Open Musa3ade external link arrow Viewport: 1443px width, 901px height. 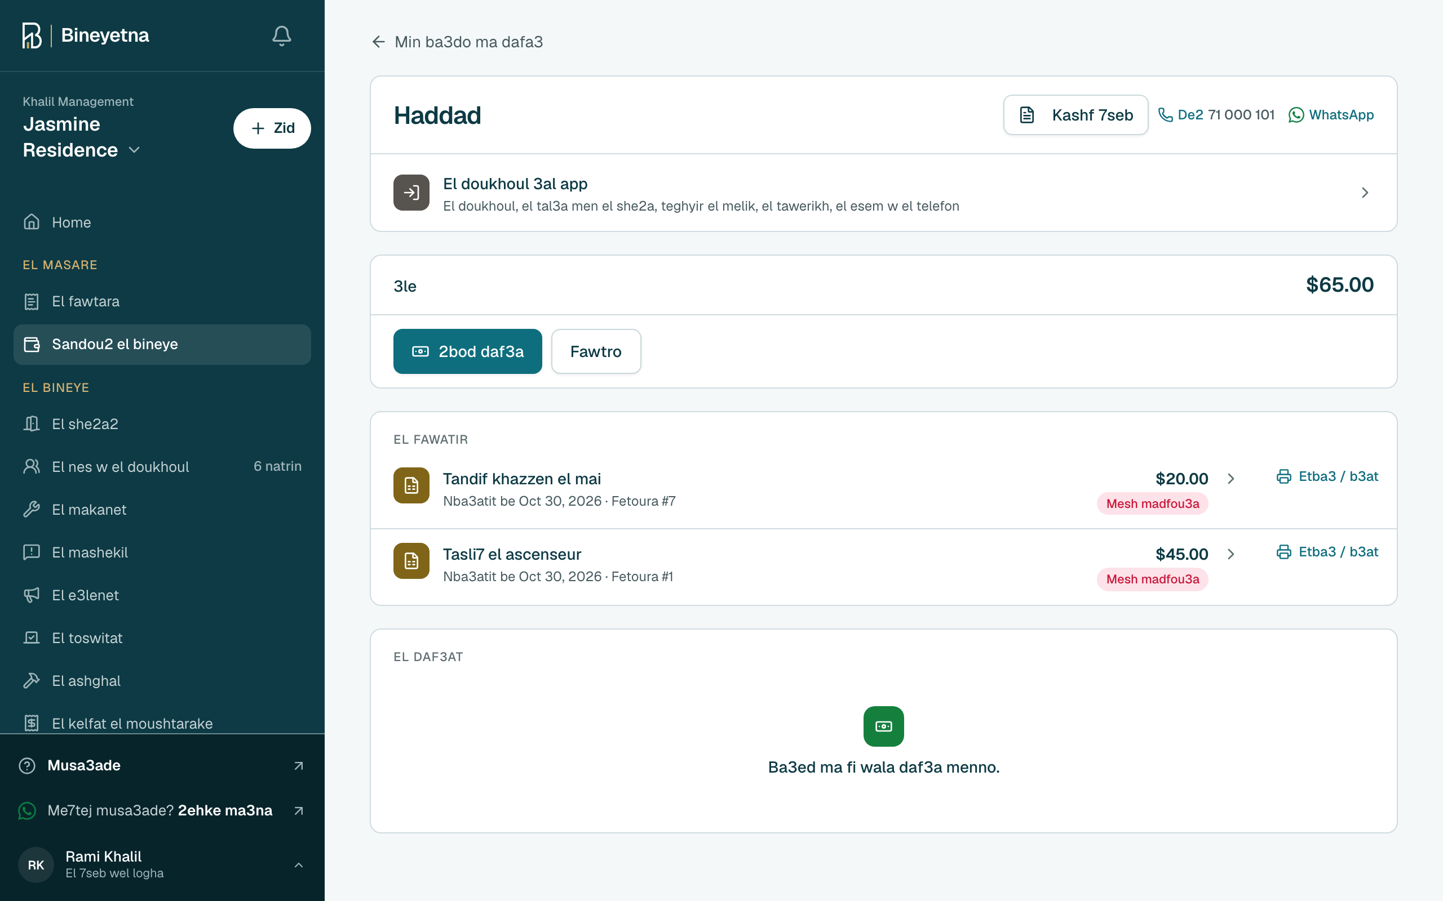tap(299, 766)
